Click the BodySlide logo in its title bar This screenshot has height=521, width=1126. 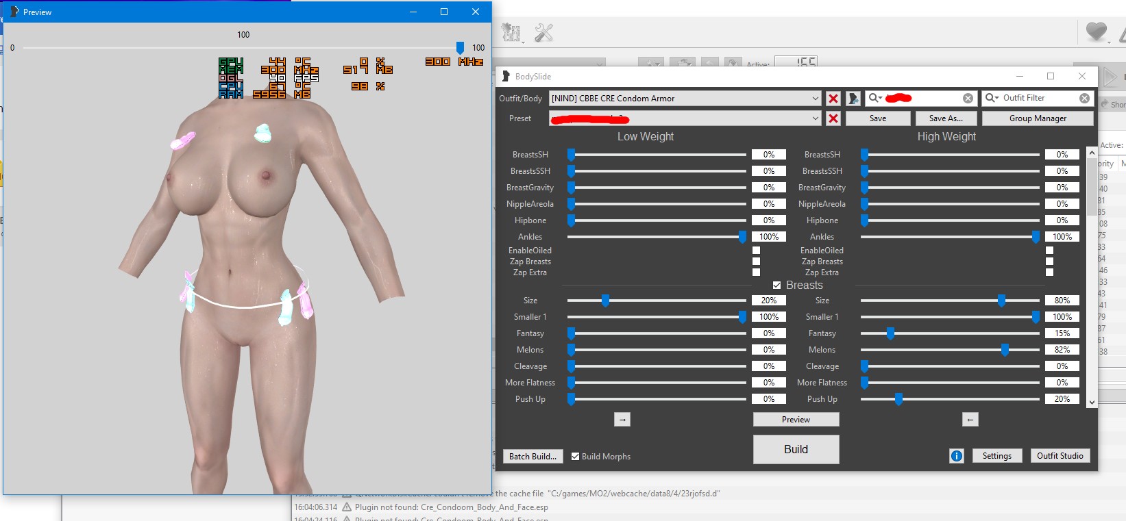click(506, 76)
